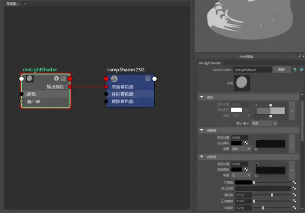Click the white input port of rimLightShader
The image size is (305, 213).
[x=22, y=79]
